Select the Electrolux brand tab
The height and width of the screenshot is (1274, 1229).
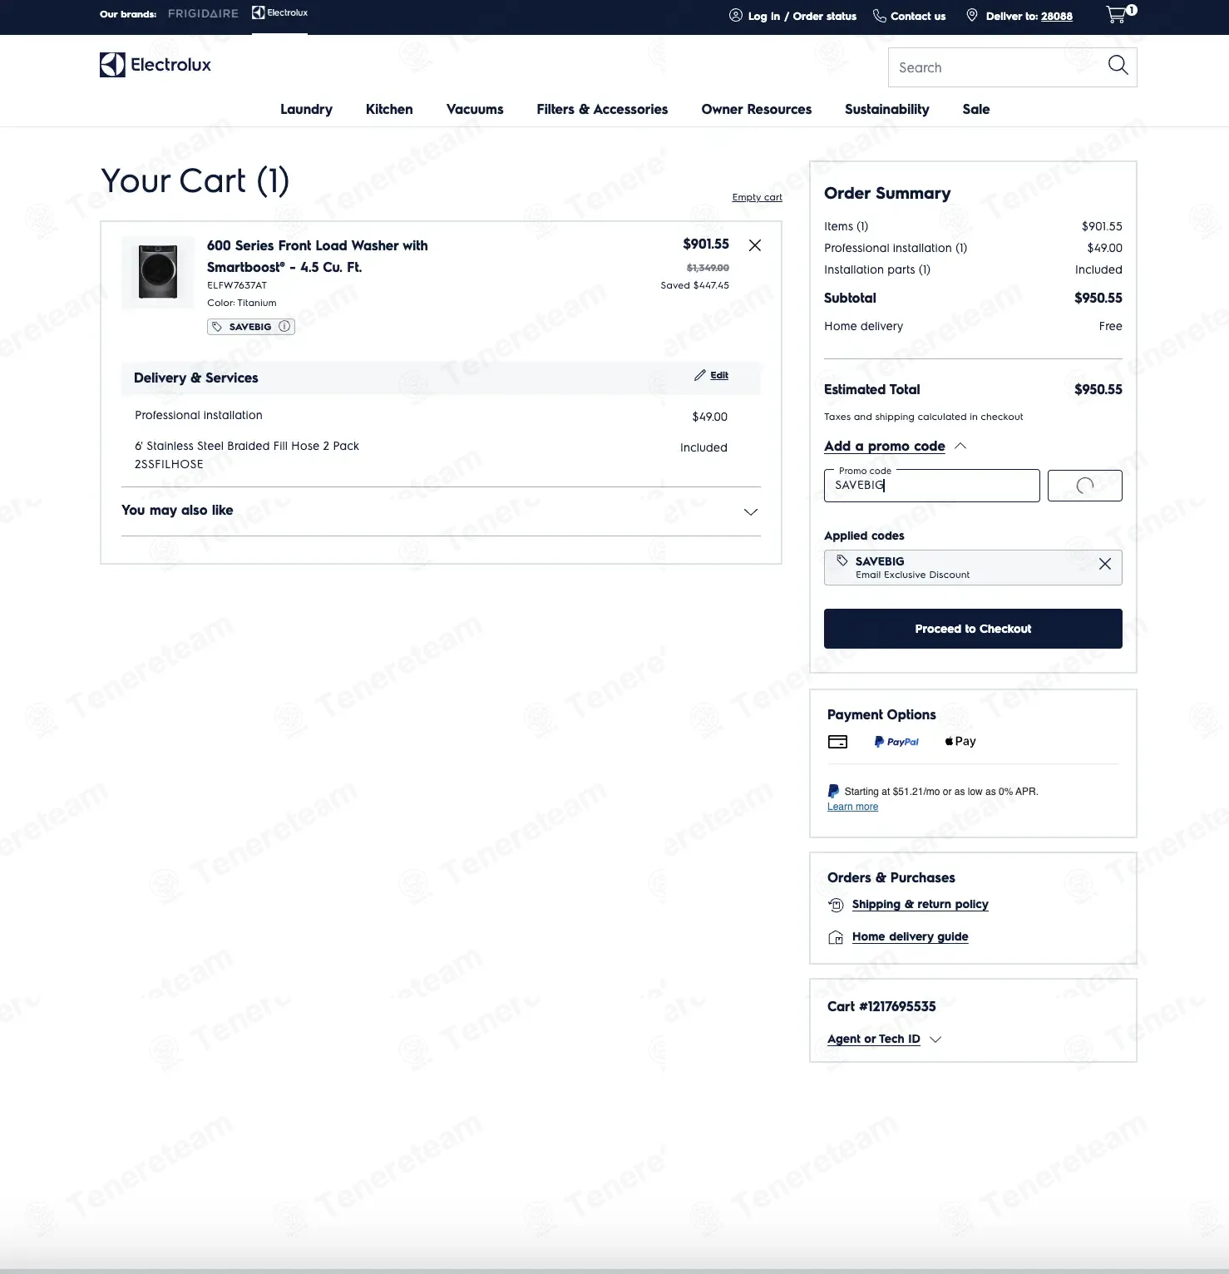pyautogui.click(x=279, y=13)
